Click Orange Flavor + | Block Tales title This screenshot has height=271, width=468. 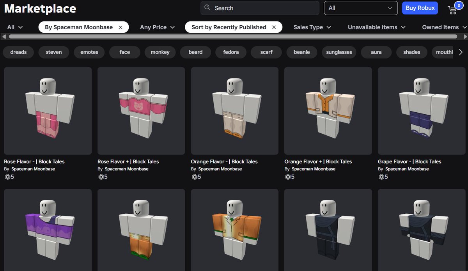[x=318, y=161]
